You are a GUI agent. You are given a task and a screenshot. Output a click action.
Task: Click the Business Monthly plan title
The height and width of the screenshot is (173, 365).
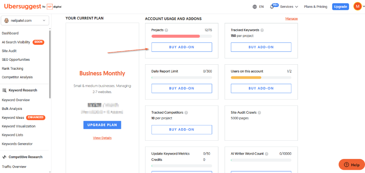tap(102, 74)
